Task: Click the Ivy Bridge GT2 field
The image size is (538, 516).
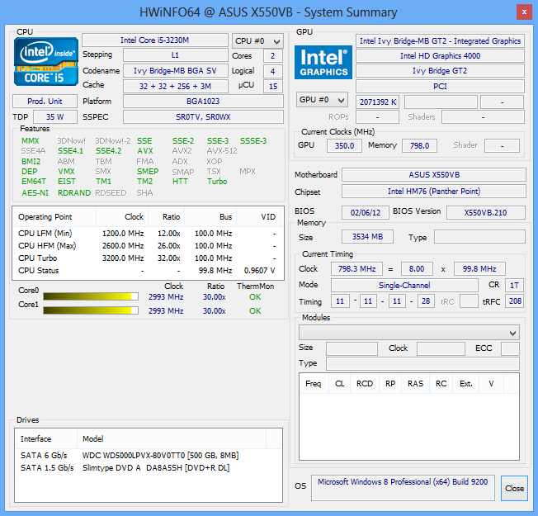Action: pyautogui.click(x=440, y=71)
